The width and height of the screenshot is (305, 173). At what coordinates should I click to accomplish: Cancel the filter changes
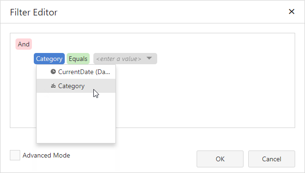tap(272, 159)
